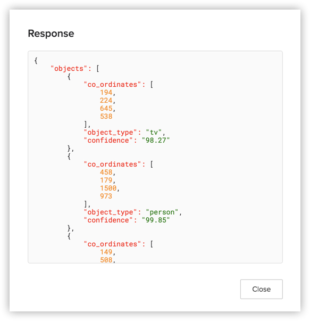Click the coordinate value 508
Screen dimensions: 310x321
tap(106, 260)
